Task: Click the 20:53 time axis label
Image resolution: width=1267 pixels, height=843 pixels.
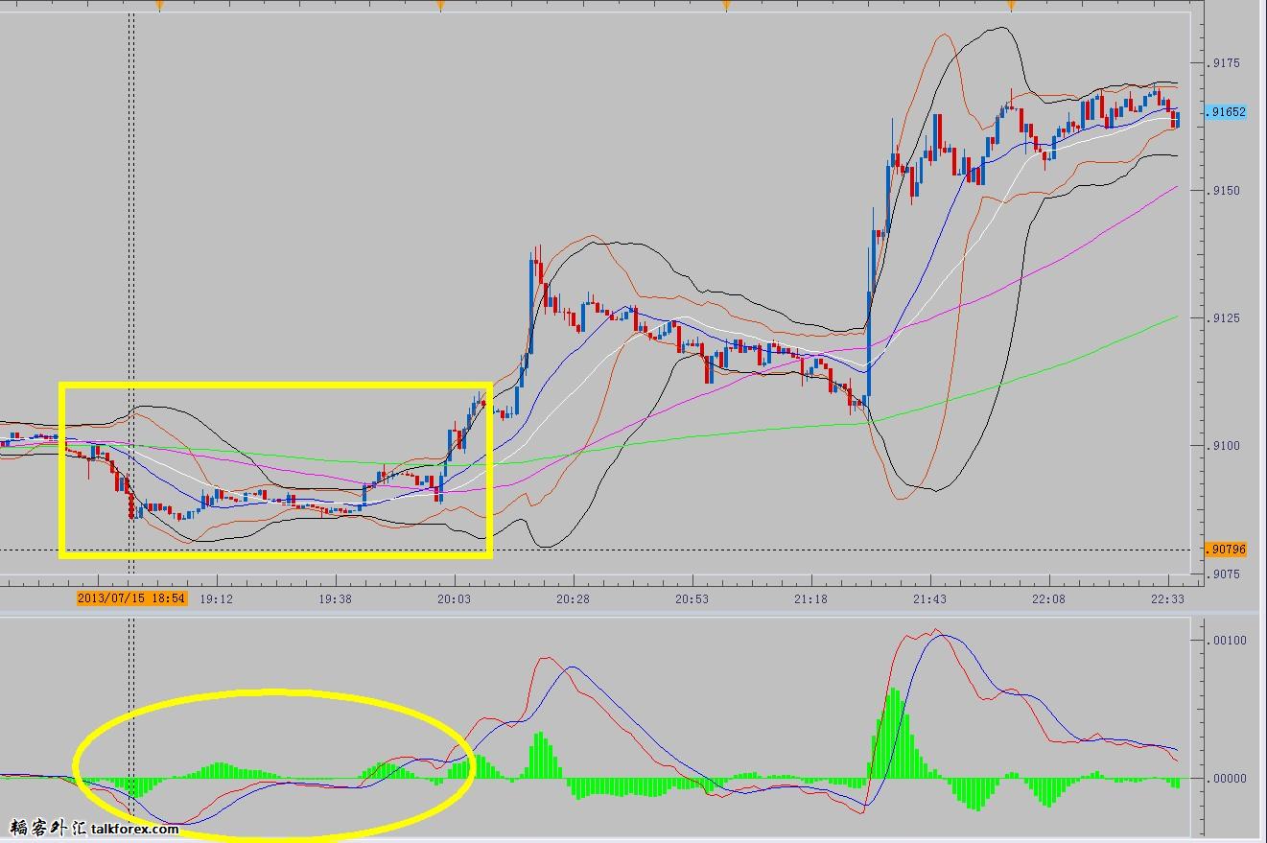Action: coord(692,598)
